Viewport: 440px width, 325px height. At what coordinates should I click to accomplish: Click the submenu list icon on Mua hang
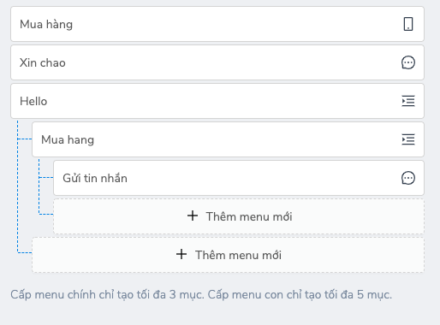point(408,139)
